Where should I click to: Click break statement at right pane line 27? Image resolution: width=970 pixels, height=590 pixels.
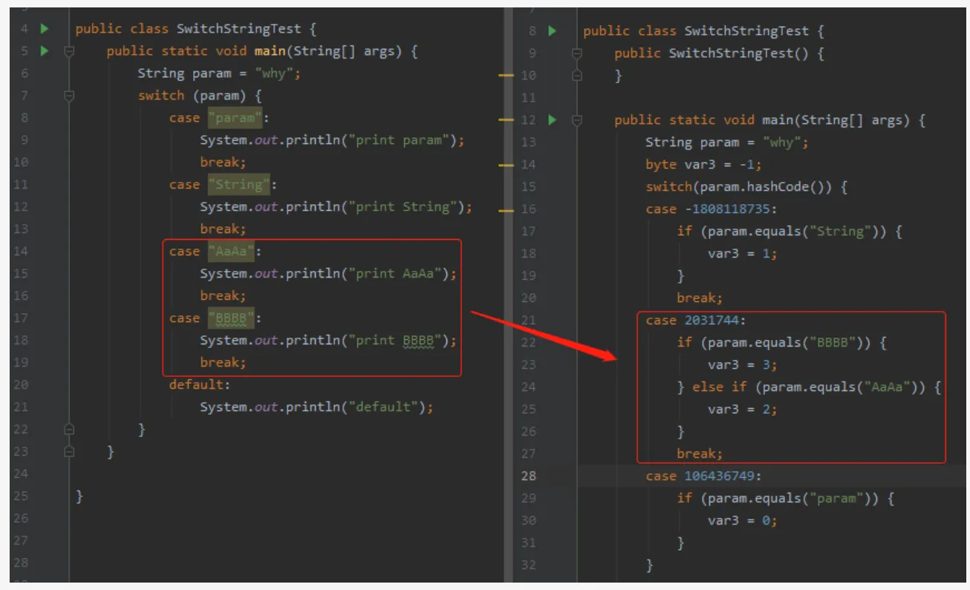pos(700,453)
